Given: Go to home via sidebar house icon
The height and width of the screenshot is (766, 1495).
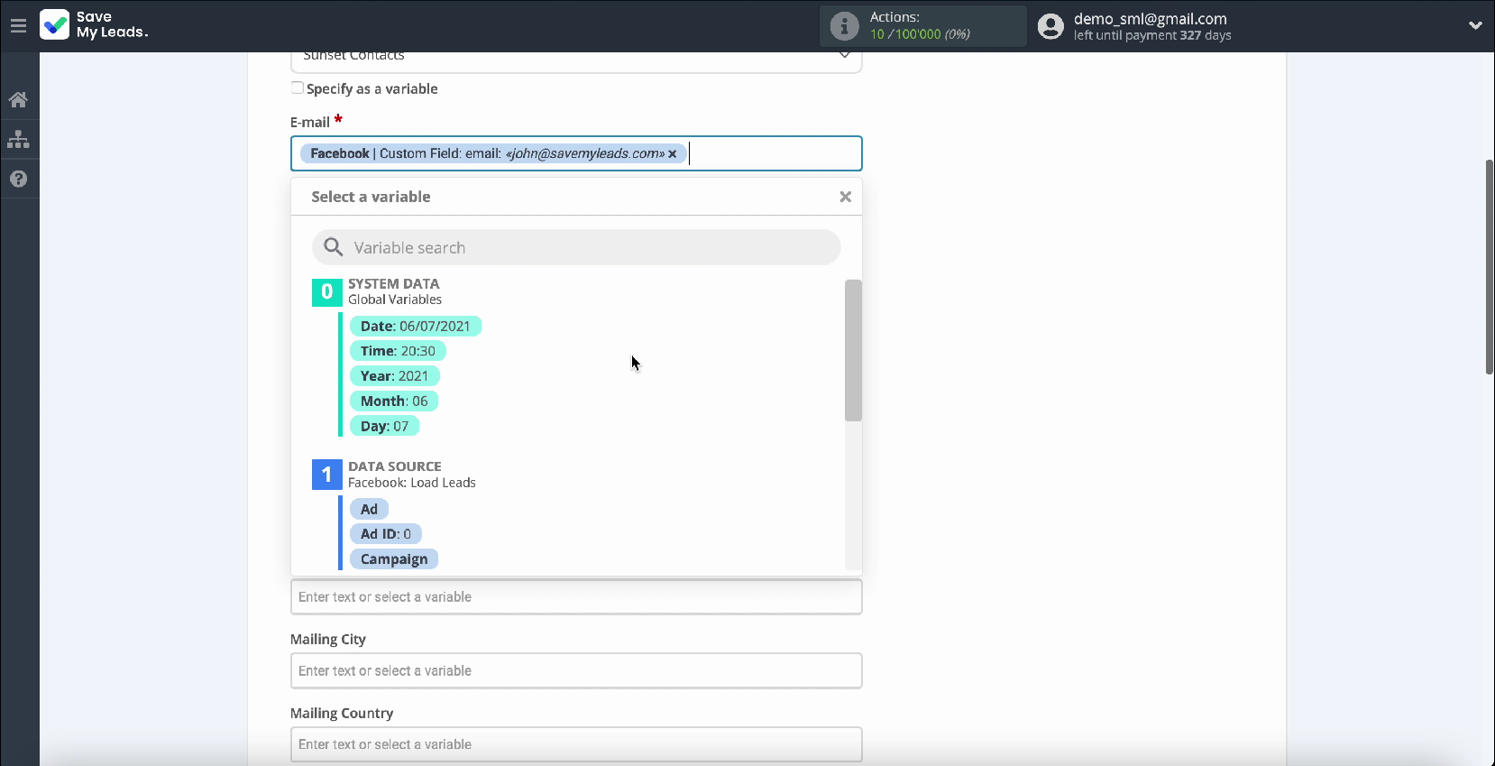Looking at the screenshot, I should click(18, 100).
